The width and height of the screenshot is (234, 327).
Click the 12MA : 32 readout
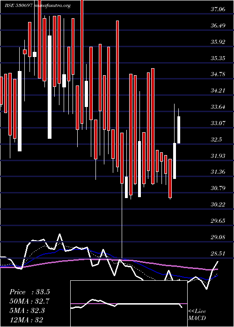pos(26,320)
